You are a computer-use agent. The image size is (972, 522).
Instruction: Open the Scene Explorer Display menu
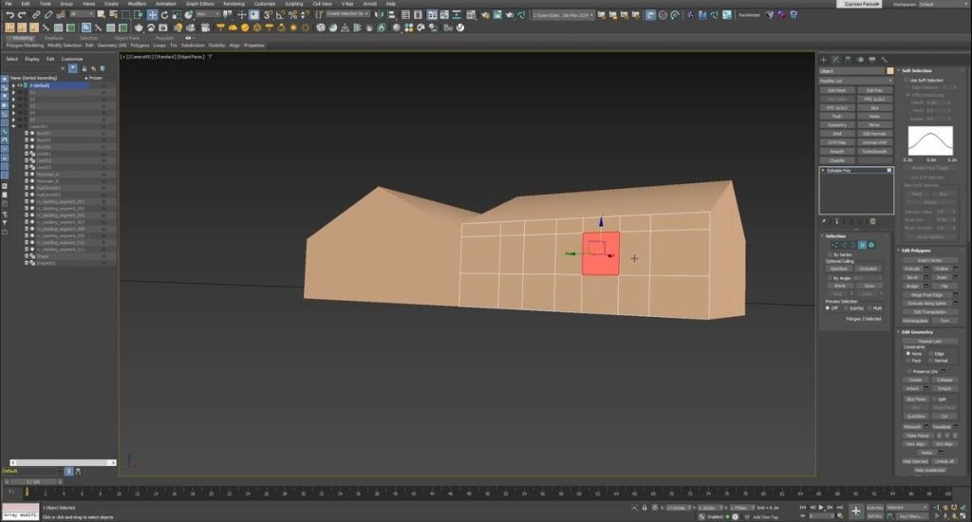click(x=32, y=59)
